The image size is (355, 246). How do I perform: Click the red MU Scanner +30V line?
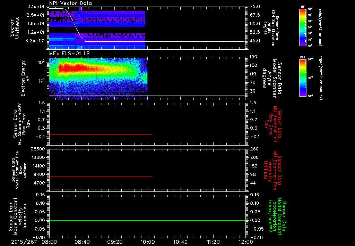click(101, 134)
